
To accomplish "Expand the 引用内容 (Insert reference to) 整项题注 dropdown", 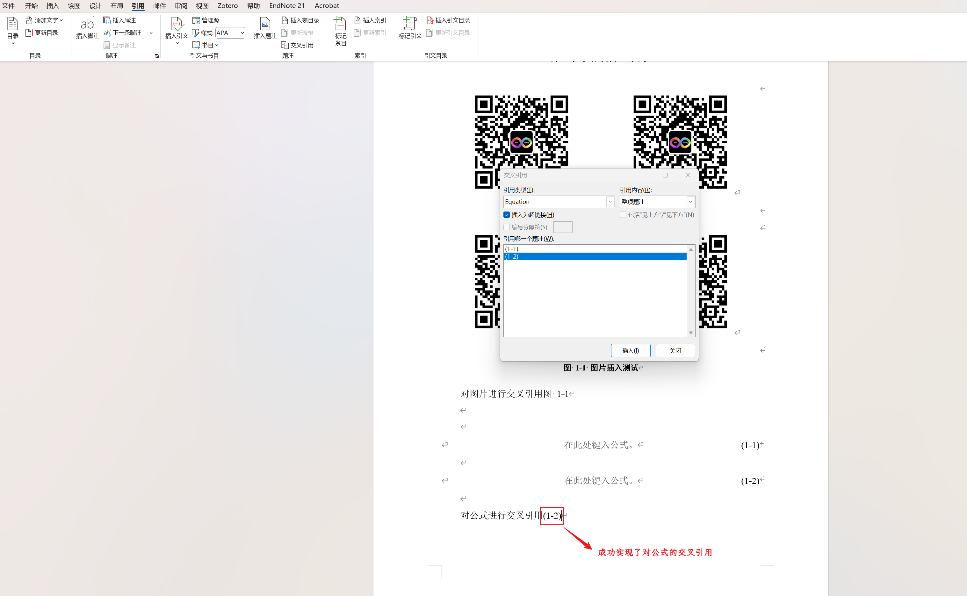I will (x=690, y=202).
